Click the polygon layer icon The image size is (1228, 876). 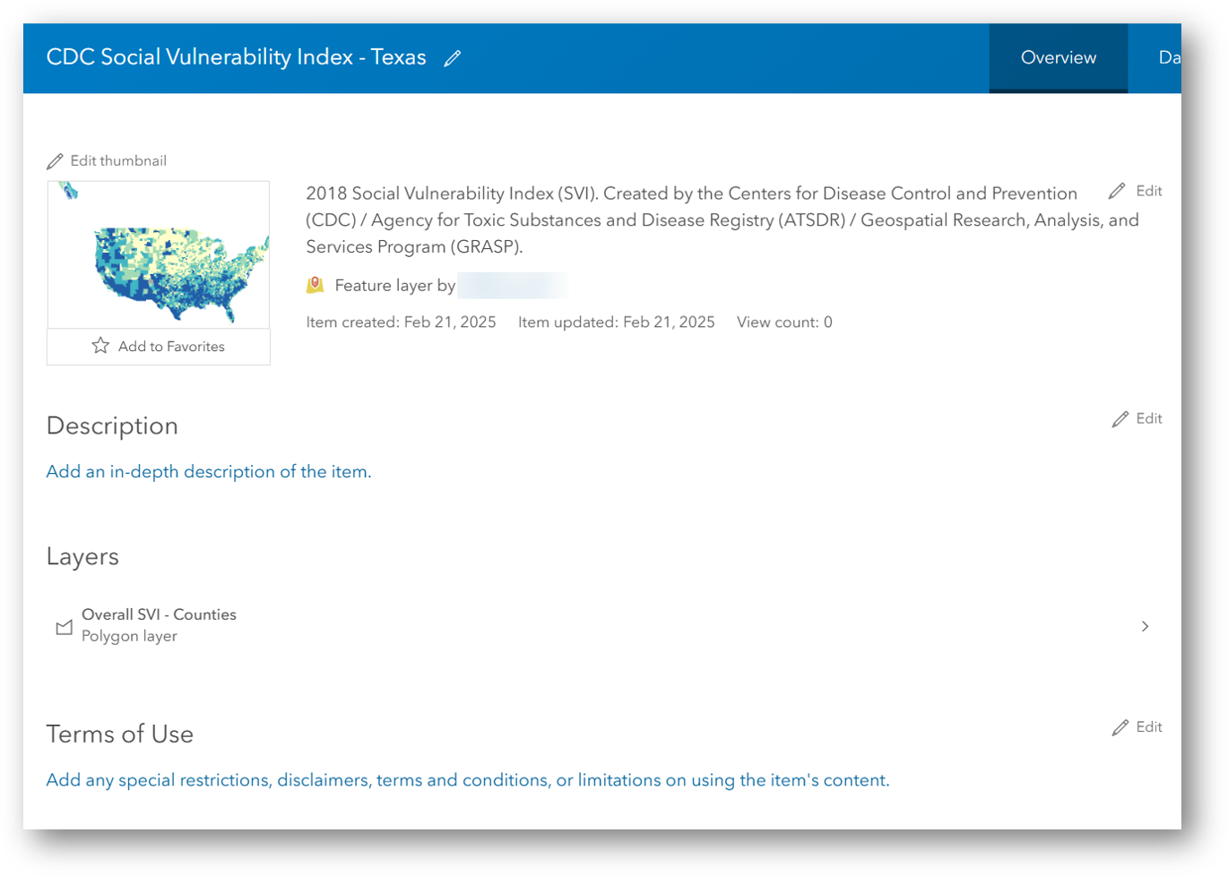point(64,626)
